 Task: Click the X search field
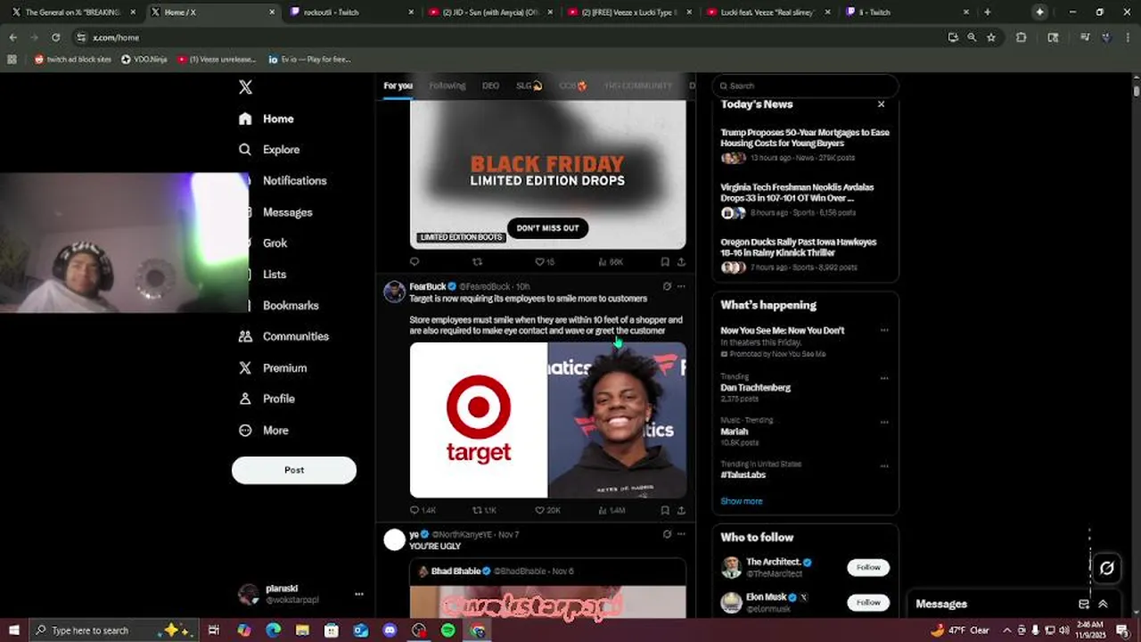pos(805,86)
